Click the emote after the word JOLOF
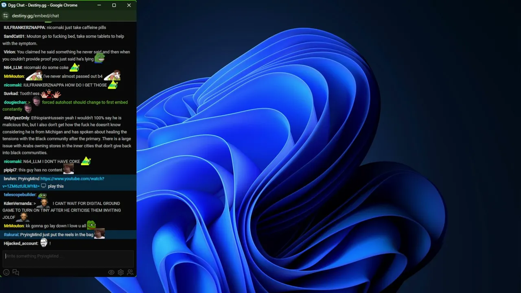This screenshot has width=521, height=293. click(24, 217)
